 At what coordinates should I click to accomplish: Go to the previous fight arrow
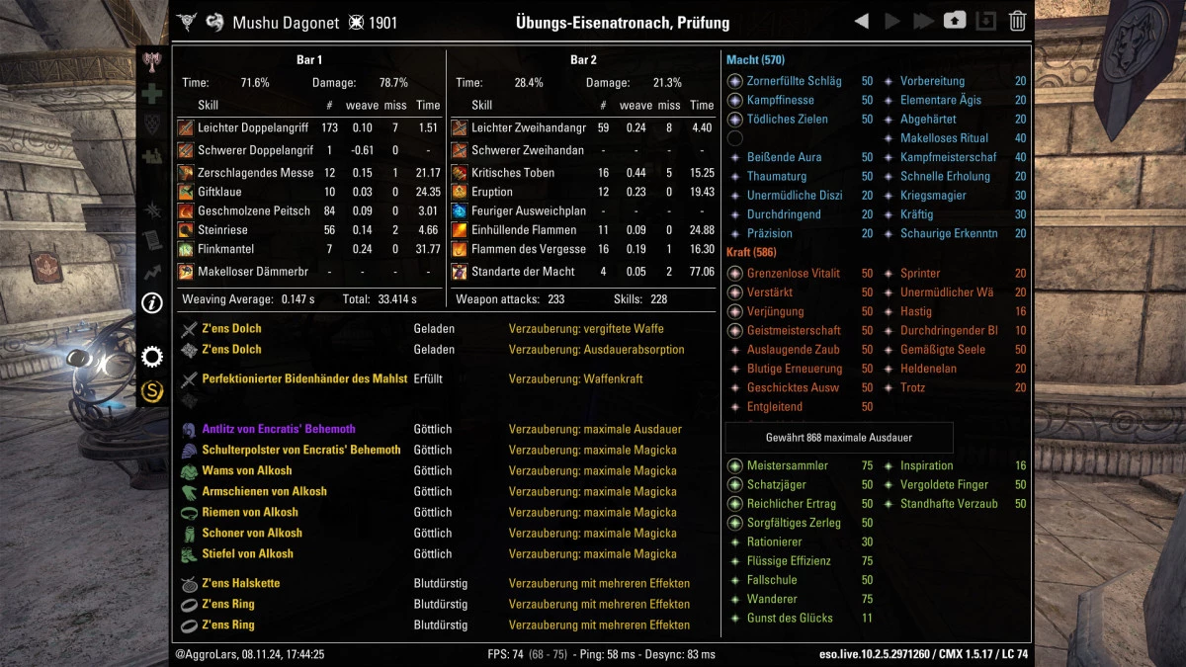[862, 21]
